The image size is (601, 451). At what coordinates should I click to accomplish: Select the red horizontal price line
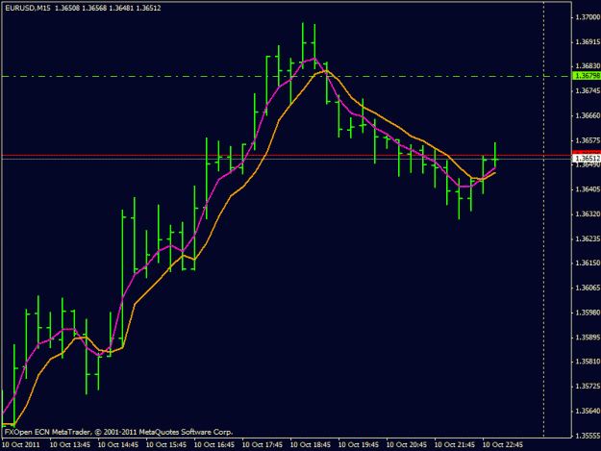click(288, 156)
